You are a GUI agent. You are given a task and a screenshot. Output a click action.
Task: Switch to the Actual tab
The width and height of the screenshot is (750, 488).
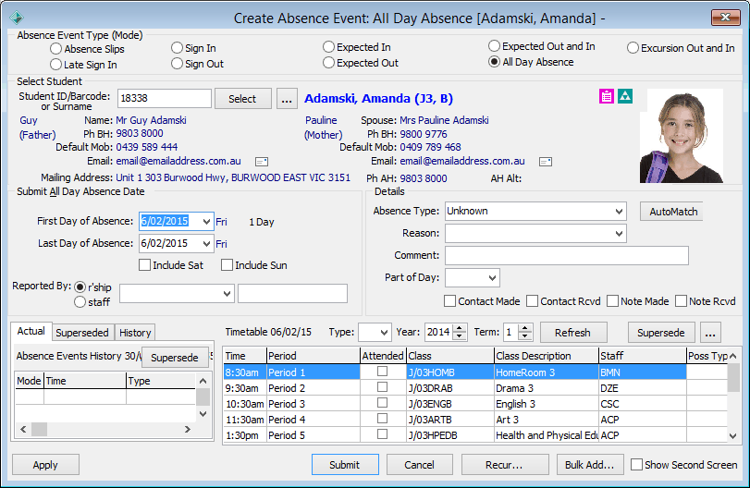31,331
